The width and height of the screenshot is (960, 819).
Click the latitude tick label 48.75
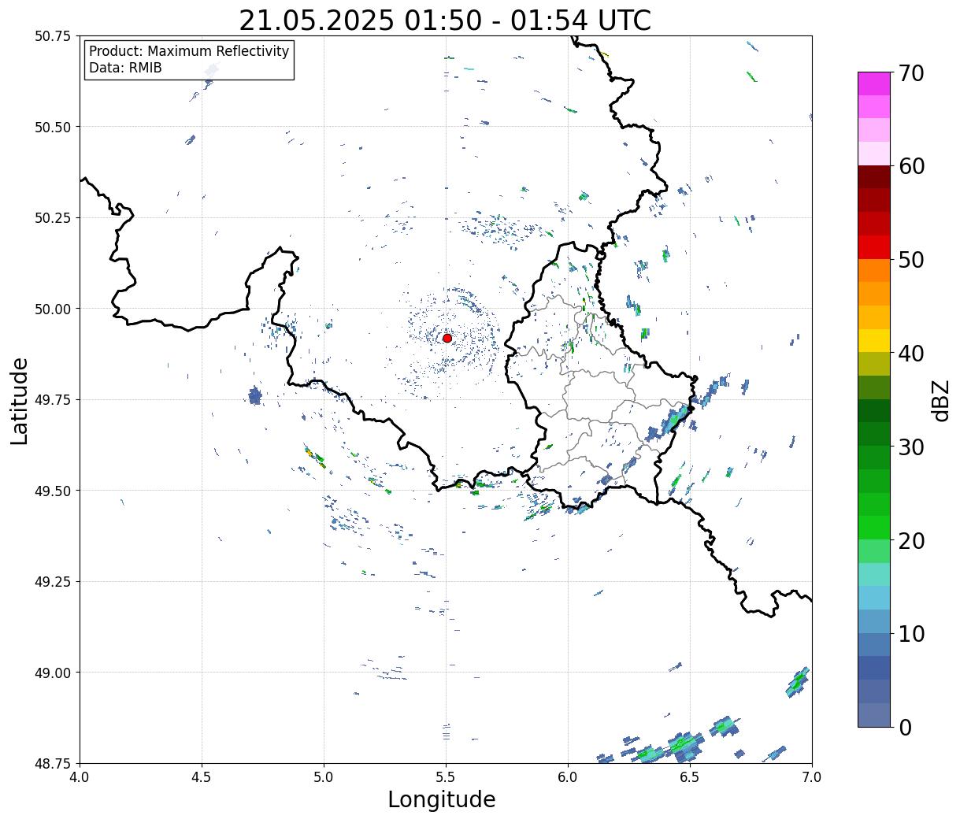(x=53, y=763)
